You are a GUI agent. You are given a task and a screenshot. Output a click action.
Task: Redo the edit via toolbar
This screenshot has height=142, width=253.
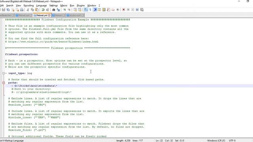pyautogui.click(x=47, y=10)
